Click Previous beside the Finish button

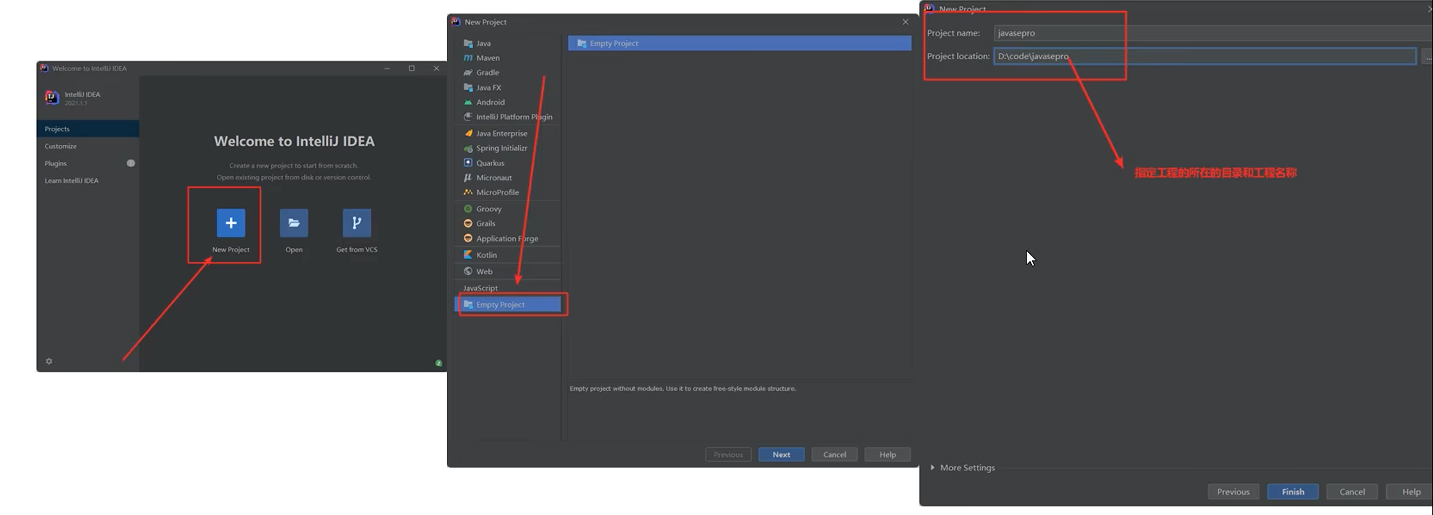1234,492
